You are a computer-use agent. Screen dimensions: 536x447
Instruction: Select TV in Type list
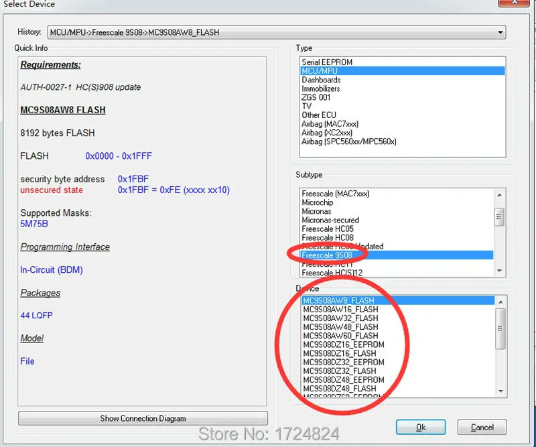pos(403,107)
